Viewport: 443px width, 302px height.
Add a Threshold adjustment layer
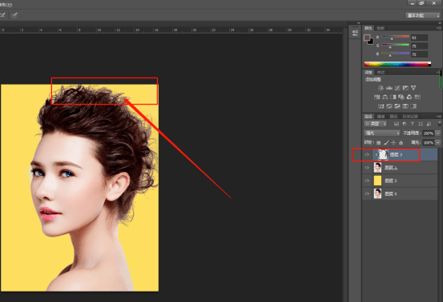pyautogui.click(x=397, y=106)
